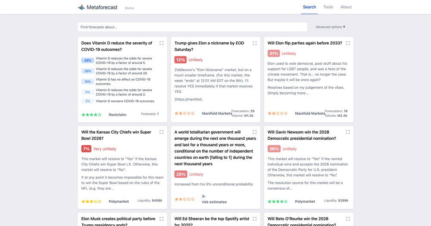This screenshot has height=226, width=431.
Task: Expand the Elon flip parties forecast card
Action: (x=348, y=43)
